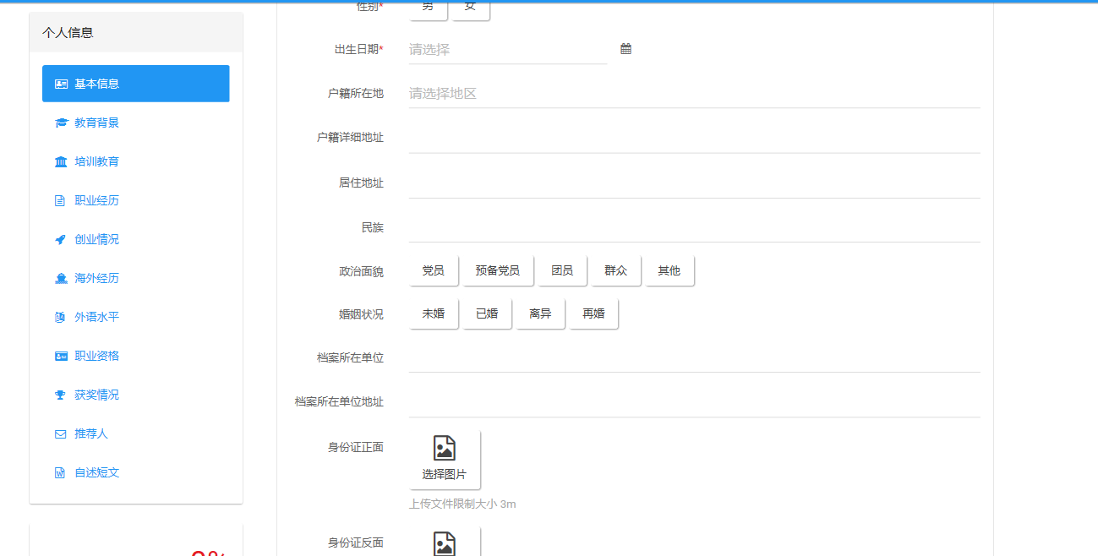Screen dimensions: 1098x556
Task: Select 群众 for 政治面貌
Action: [615, 270]
